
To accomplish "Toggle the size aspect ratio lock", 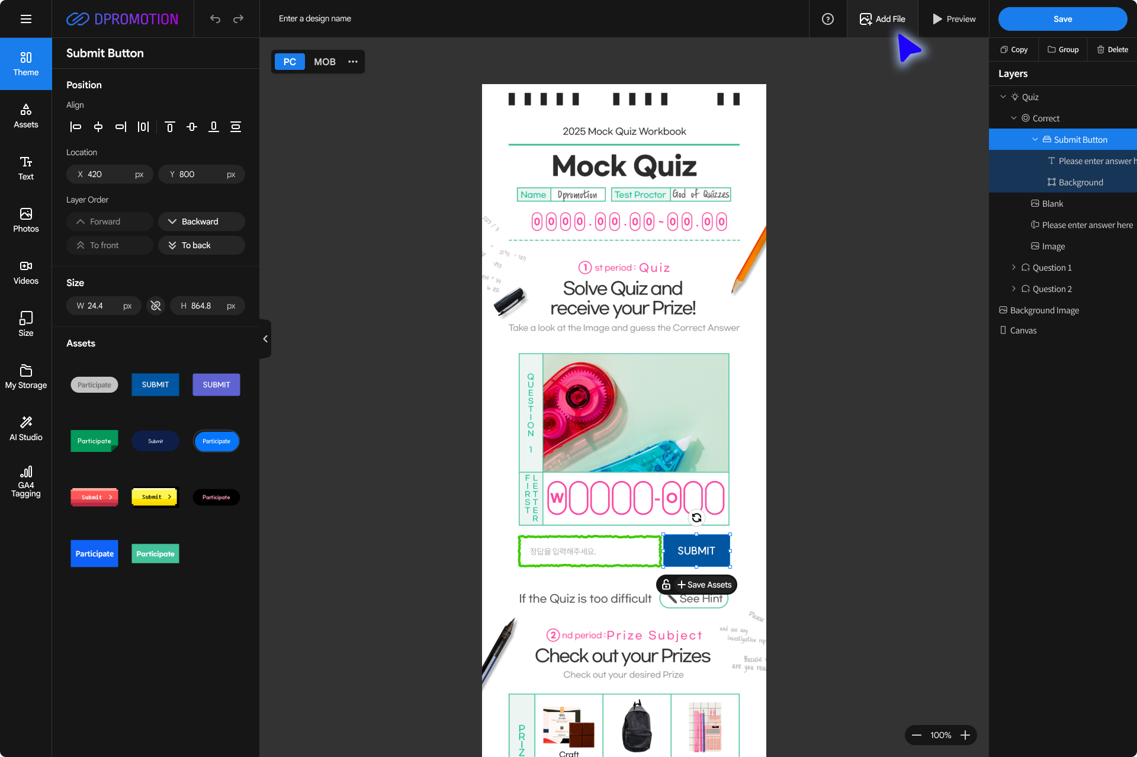I will pyautogui.click(x=156, y=306).
